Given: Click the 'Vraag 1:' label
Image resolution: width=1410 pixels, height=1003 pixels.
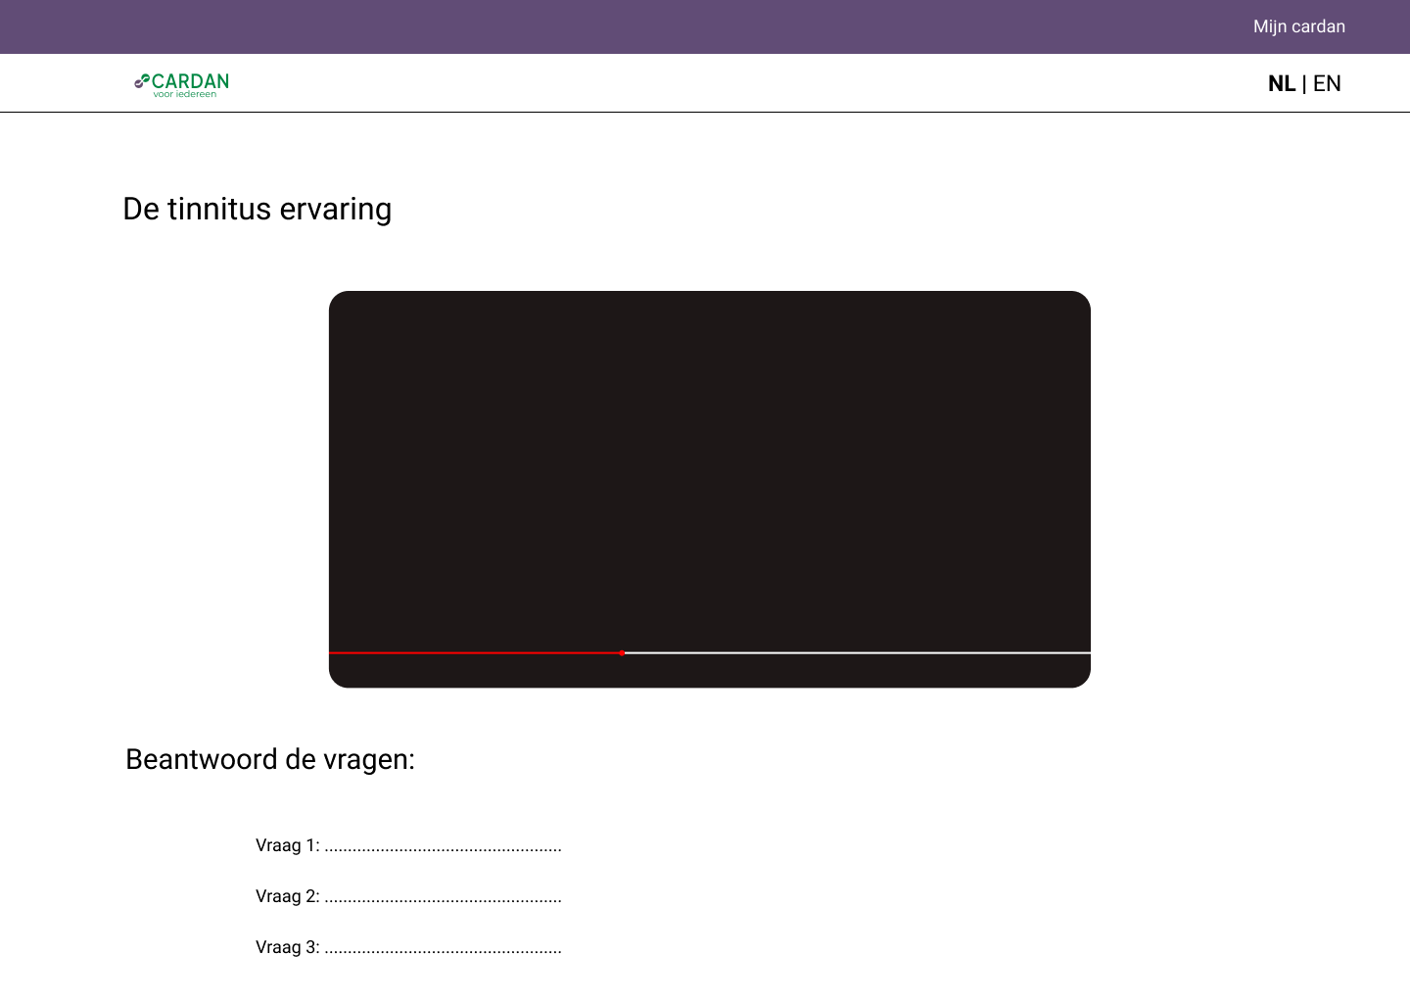Looking at the screenshot, I should [287, 845].
